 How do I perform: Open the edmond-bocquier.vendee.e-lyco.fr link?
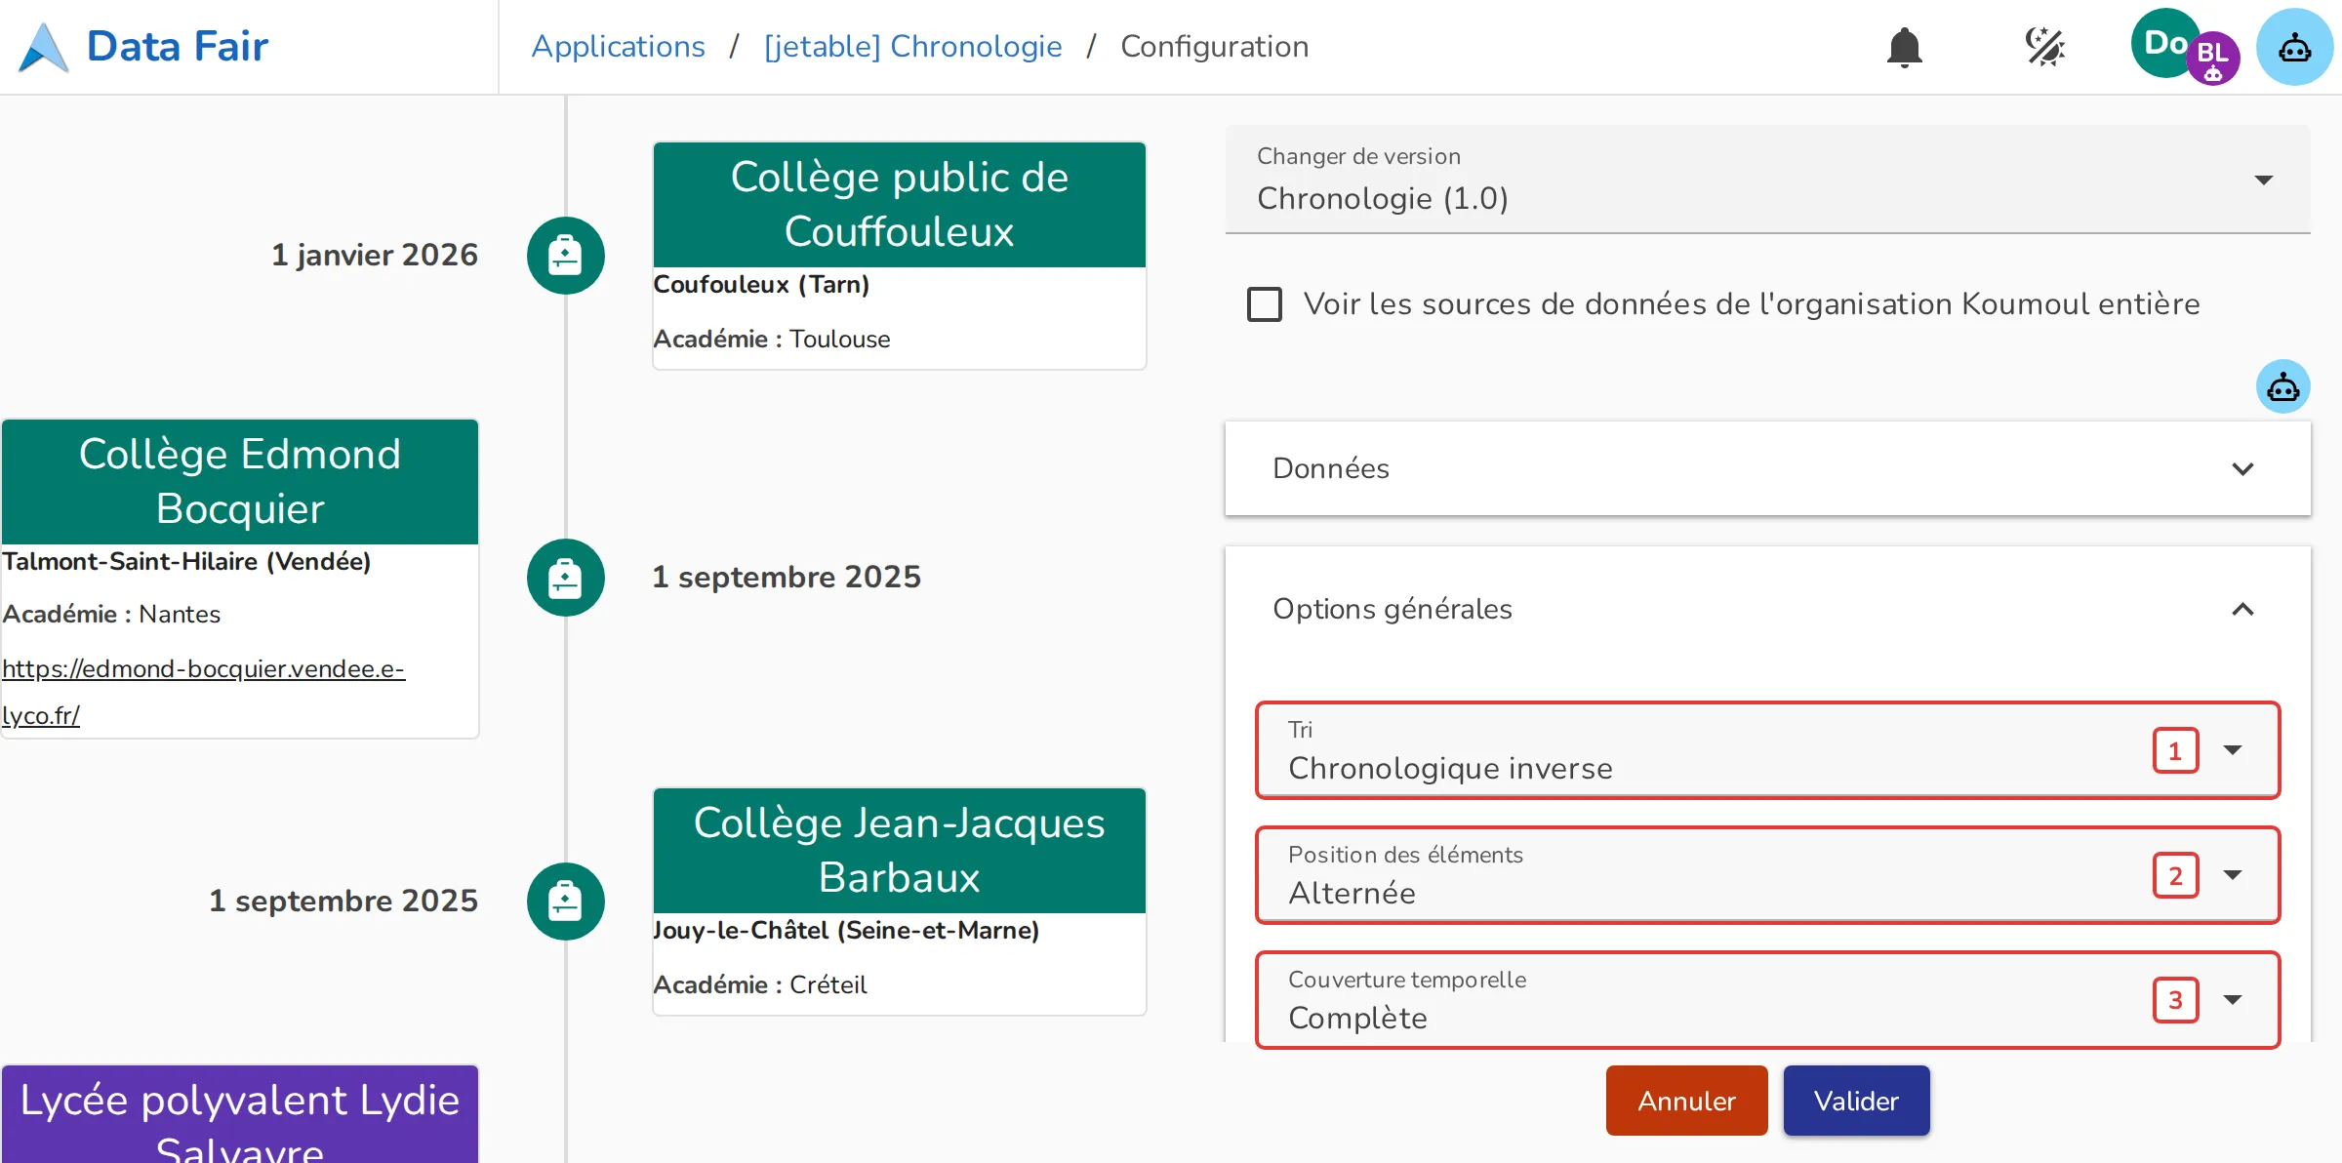(x=203, y=692)
